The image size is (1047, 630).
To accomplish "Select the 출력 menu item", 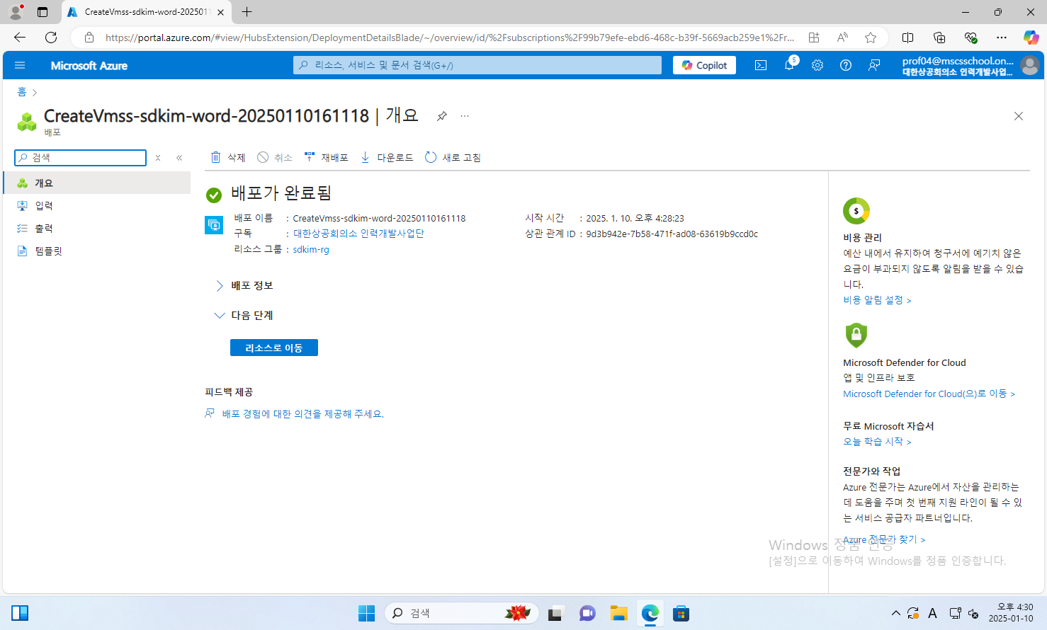I will 97,228.
